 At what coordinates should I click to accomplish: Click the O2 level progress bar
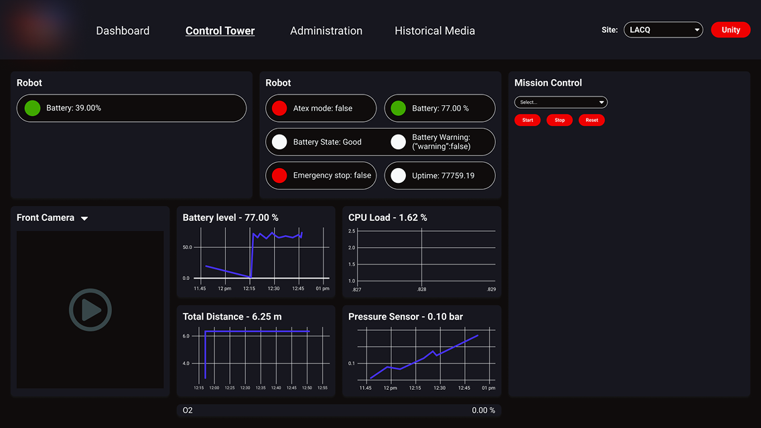(339, 411)
